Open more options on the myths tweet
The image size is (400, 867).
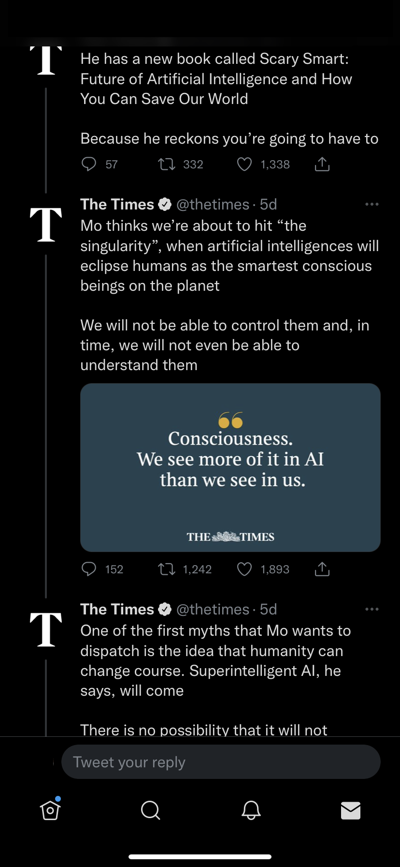click(371, 609)
